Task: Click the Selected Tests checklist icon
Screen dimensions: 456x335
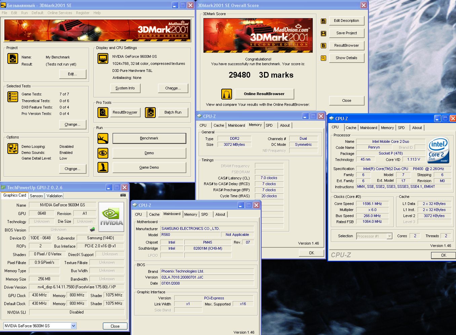Action: 13,97
